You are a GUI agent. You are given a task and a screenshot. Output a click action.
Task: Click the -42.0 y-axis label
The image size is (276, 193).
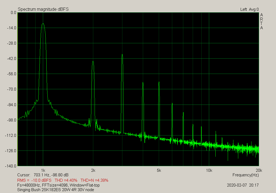12,59
